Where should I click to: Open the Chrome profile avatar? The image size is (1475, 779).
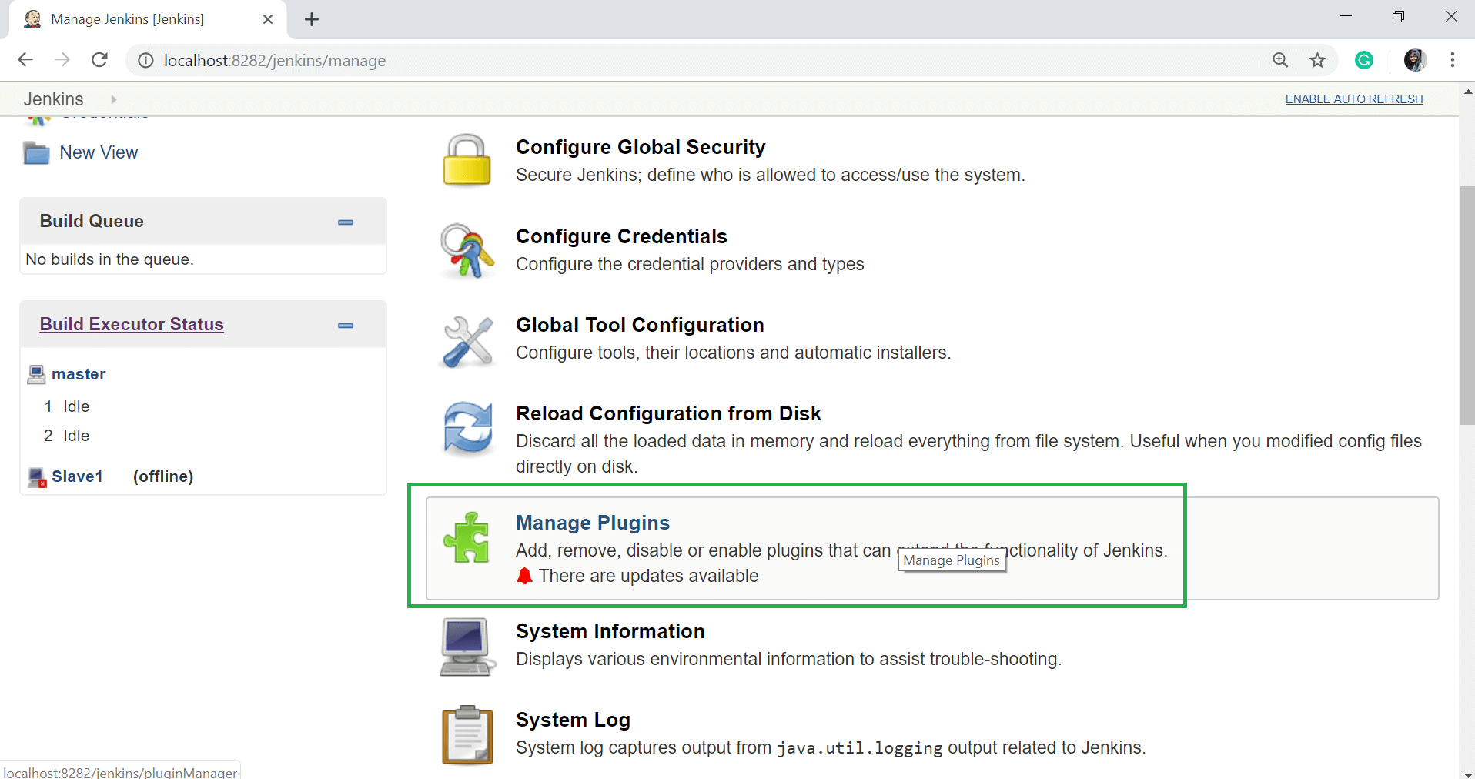[1415, 60]
